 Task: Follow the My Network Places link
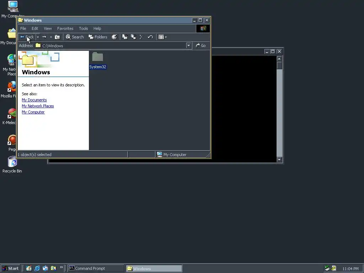coord(38,106)
